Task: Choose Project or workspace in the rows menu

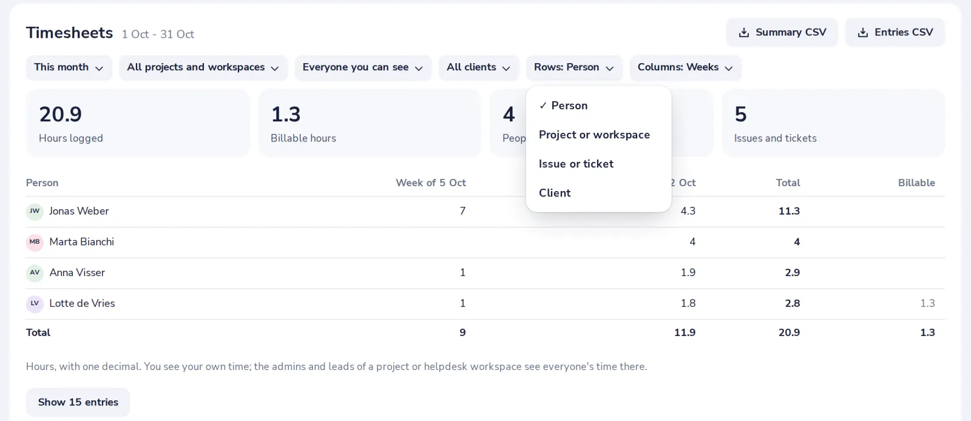Action: point(598,135)
